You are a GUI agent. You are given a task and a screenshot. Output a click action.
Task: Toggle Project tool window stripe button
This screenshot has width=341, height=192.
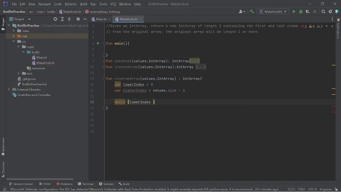[x=3, y=24]
